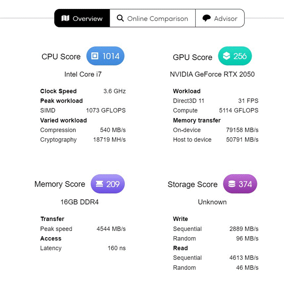Viewport: 284px width, 284px height.
Task: Switch to the Advisor tab
Action: 220,18
